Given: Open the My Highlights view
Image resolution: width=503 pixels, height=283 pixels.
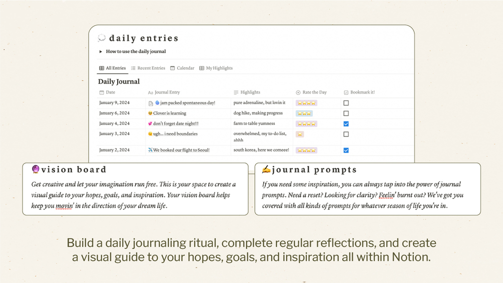Looking at the screenshot, I should tap(216, 68).
